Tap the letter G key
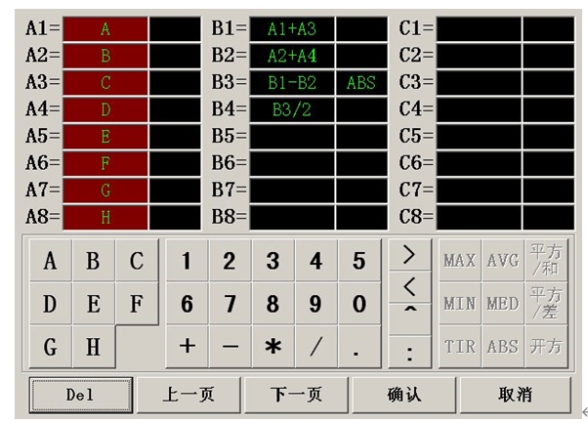The height and width of the screenshot is (423, 588). pos(51,347)
